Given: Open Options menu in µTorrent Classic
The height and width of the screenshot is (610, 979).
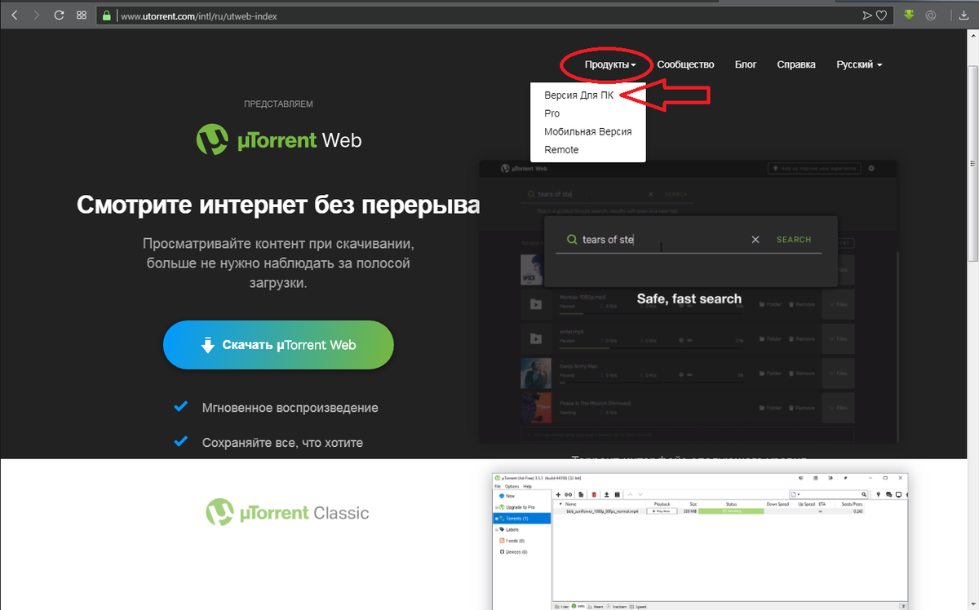Looking at the screenshot, I should tap(512, 487).
